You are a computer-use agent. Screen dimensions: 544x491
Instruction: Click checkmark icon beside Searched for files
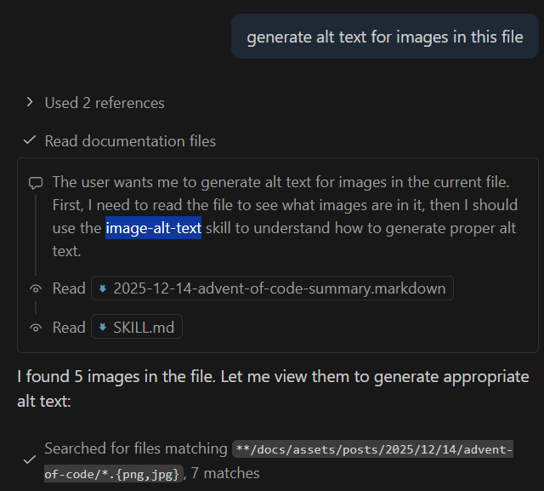30,460
